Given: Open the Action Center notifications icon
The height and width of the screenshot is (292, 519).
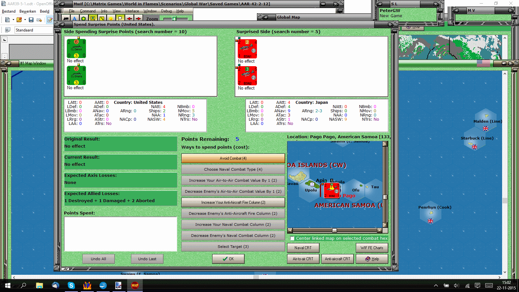Looking at the screenshot, I should tap(477, 286).
